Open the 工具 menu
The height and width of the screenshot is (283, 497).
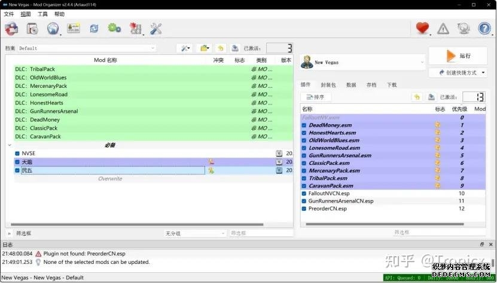pos(42,14)
